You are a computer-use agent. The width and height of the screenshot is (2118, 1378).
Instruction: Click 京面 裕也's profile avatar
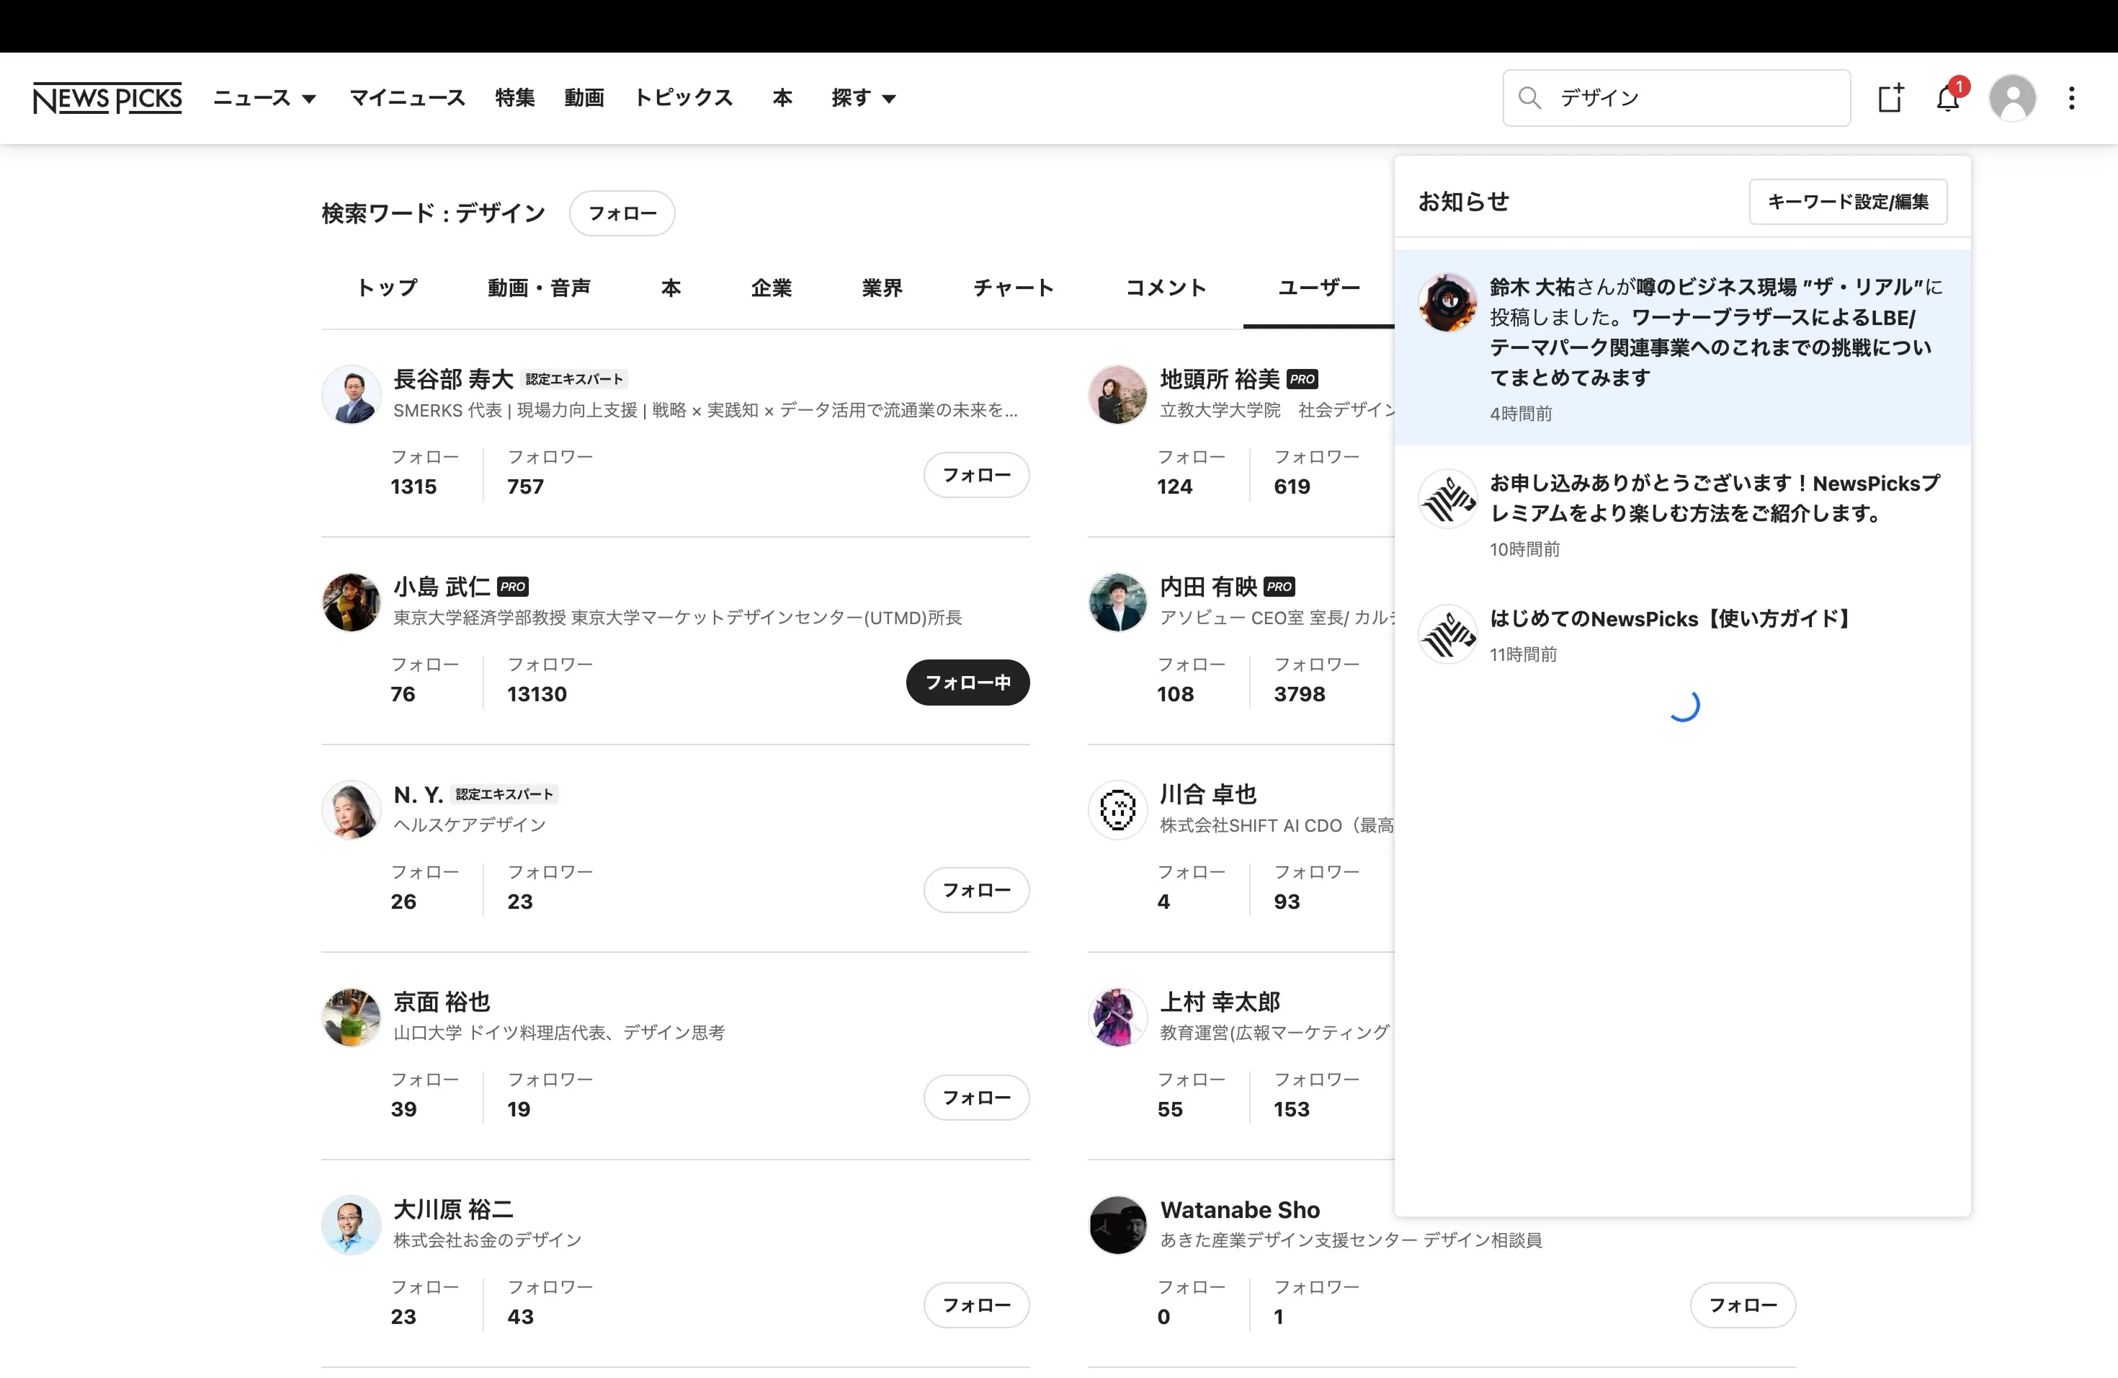[x=351, y=1017]
